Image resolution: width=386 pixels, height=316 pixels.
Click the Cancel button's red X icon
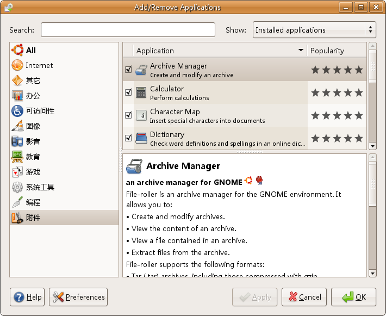pos(292,297)
